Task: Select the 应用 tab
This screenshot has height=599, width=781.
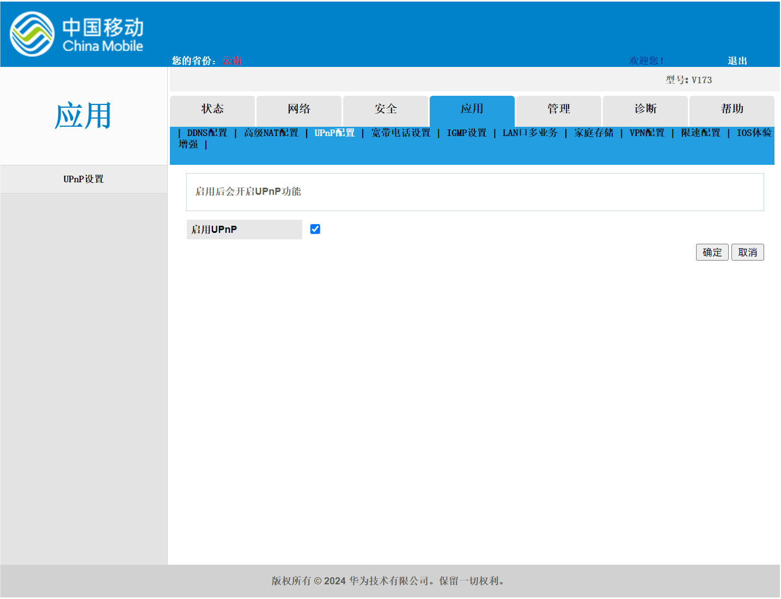Action: (472, 109)
